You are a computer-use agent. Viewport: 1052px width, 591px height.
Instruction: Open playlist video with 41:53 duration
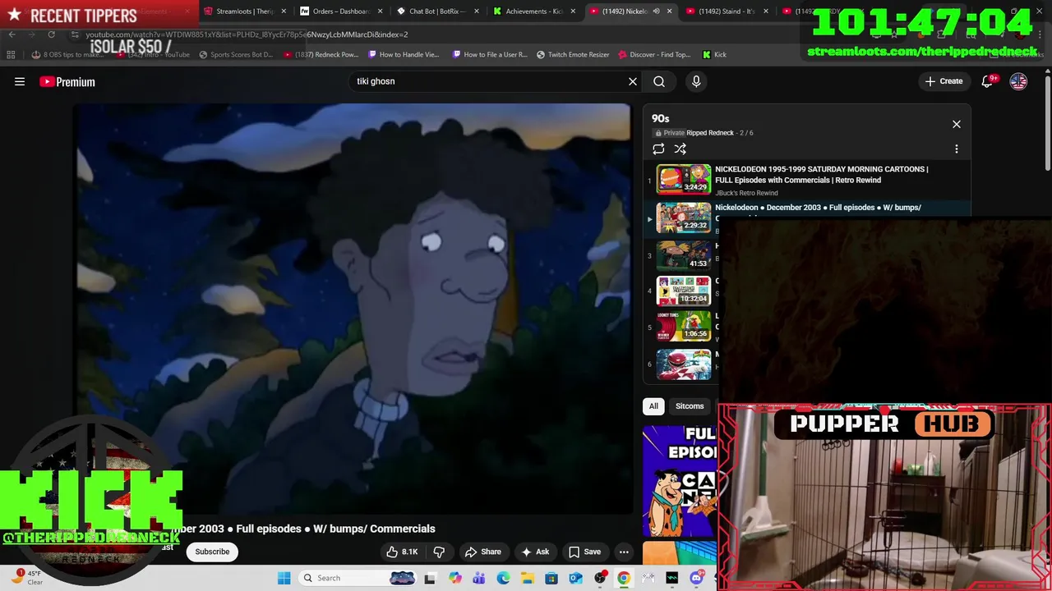[684, 255]
